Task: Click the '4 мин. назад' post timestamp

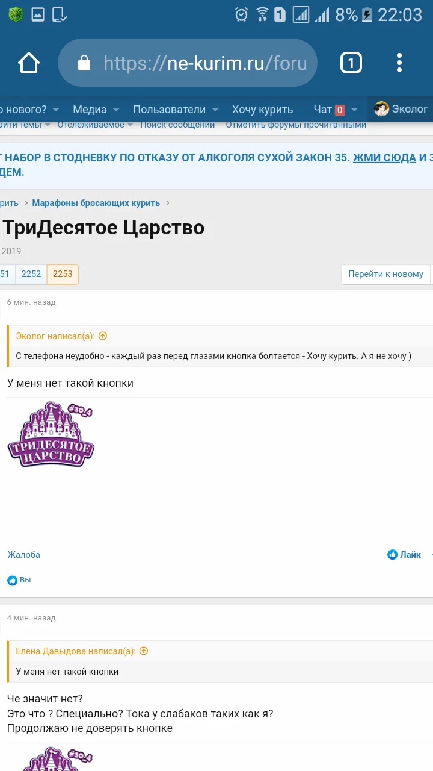Action: pyautogui.click(x=31, y=618)
